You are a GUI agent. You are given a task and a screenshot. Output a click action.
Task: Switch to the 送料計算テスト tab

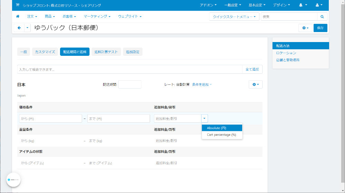click(106, 52)
